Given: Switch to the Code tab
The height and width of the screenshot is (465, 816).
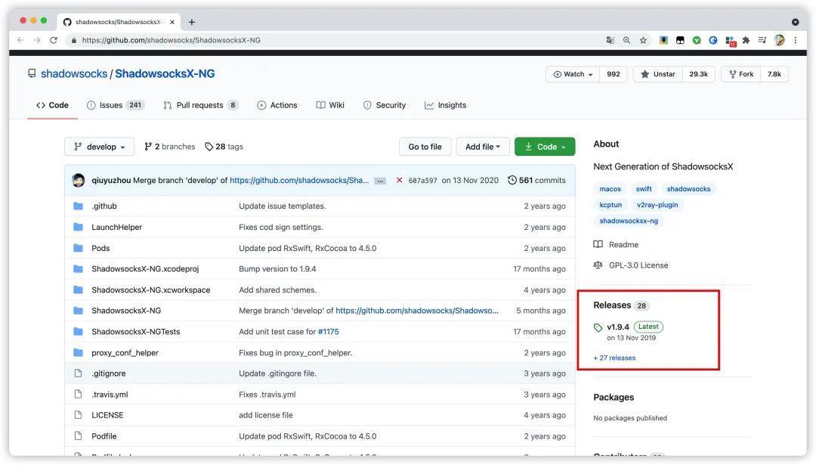Looking at the screenshot, I should [52, 105].
